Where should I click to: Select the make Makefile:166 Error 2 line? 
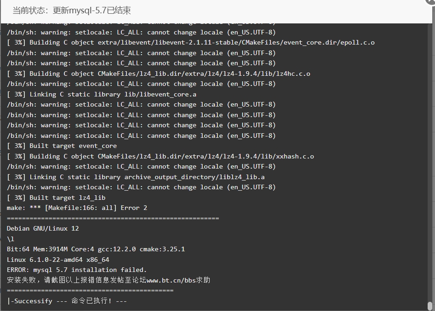[x=77, y=208]
